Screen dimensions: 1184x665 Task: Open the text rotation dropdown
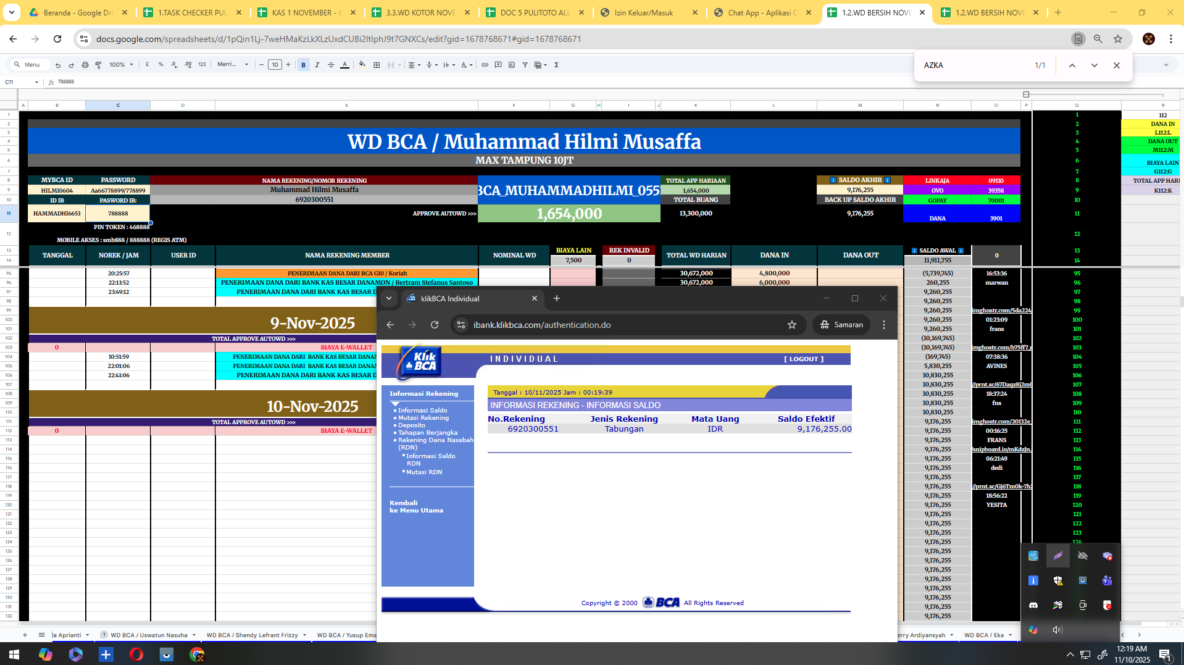point(466,65)
